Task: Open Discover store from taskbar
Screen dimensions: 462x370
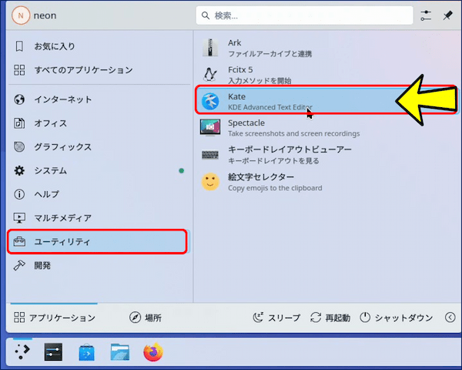Action: tap(87, 352)
